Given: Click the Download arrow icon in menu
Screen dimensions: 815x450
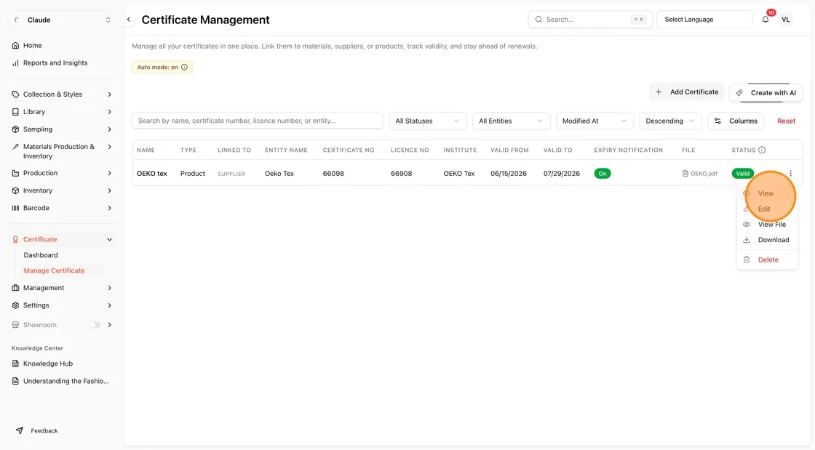Looking at the screenshot, I should click(x=747, y=240).
